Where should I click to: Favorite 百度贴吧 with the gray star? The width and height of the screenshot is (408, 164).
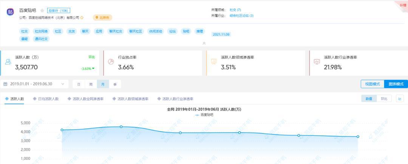tap(42, 11)
